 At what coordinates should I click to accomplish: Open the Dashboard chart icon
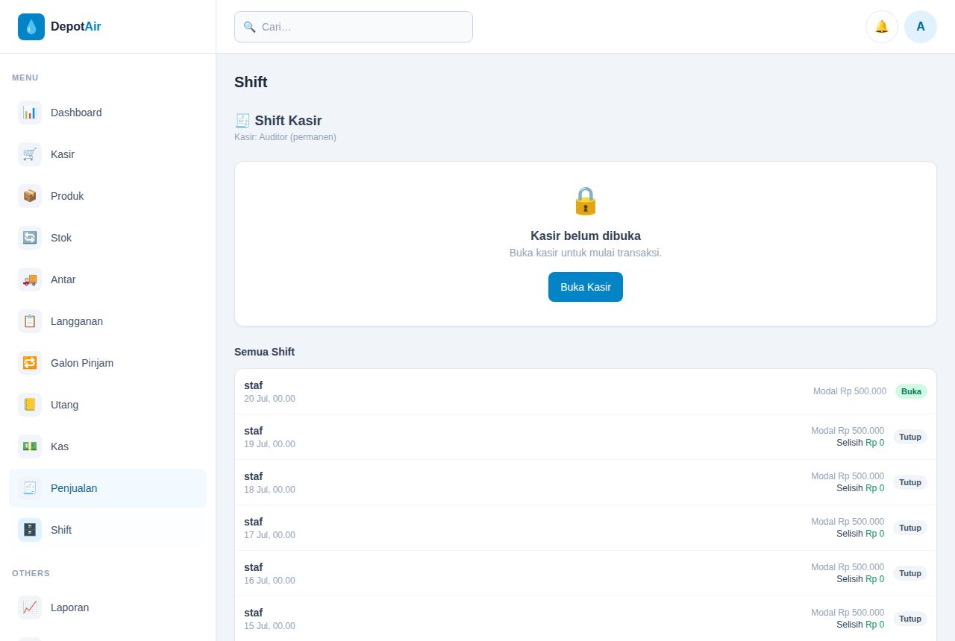pyautogui.click(x=30, y=113)
